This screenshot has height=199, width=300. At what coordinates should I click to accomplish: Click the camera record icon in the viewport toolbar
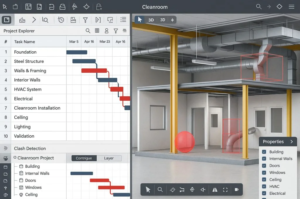[236, 189]
